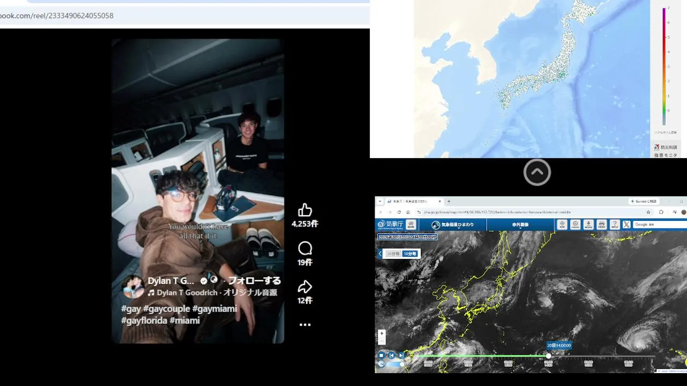Click the browser home button

(408, 212)
